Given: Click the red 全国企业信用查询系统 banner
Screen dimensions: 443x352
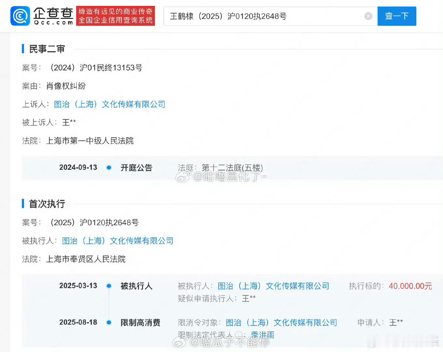Looking at the screenshot, I should (x=116, y=16).
